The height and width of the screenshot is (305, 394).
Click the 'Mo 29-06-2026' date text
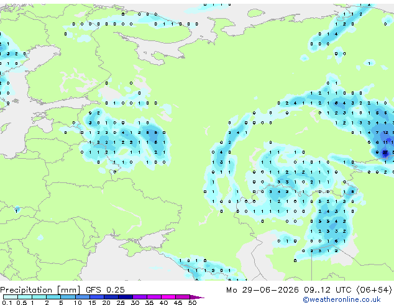(262, 290)
